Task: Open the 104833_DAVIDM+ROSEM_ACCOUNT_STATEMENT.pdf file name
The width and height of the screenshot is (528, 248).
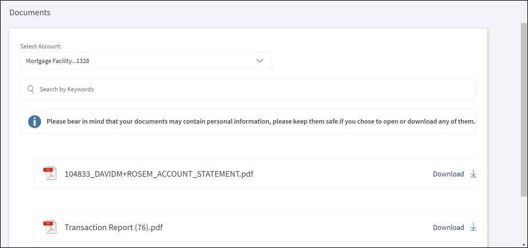Action: tap(159, 174)
